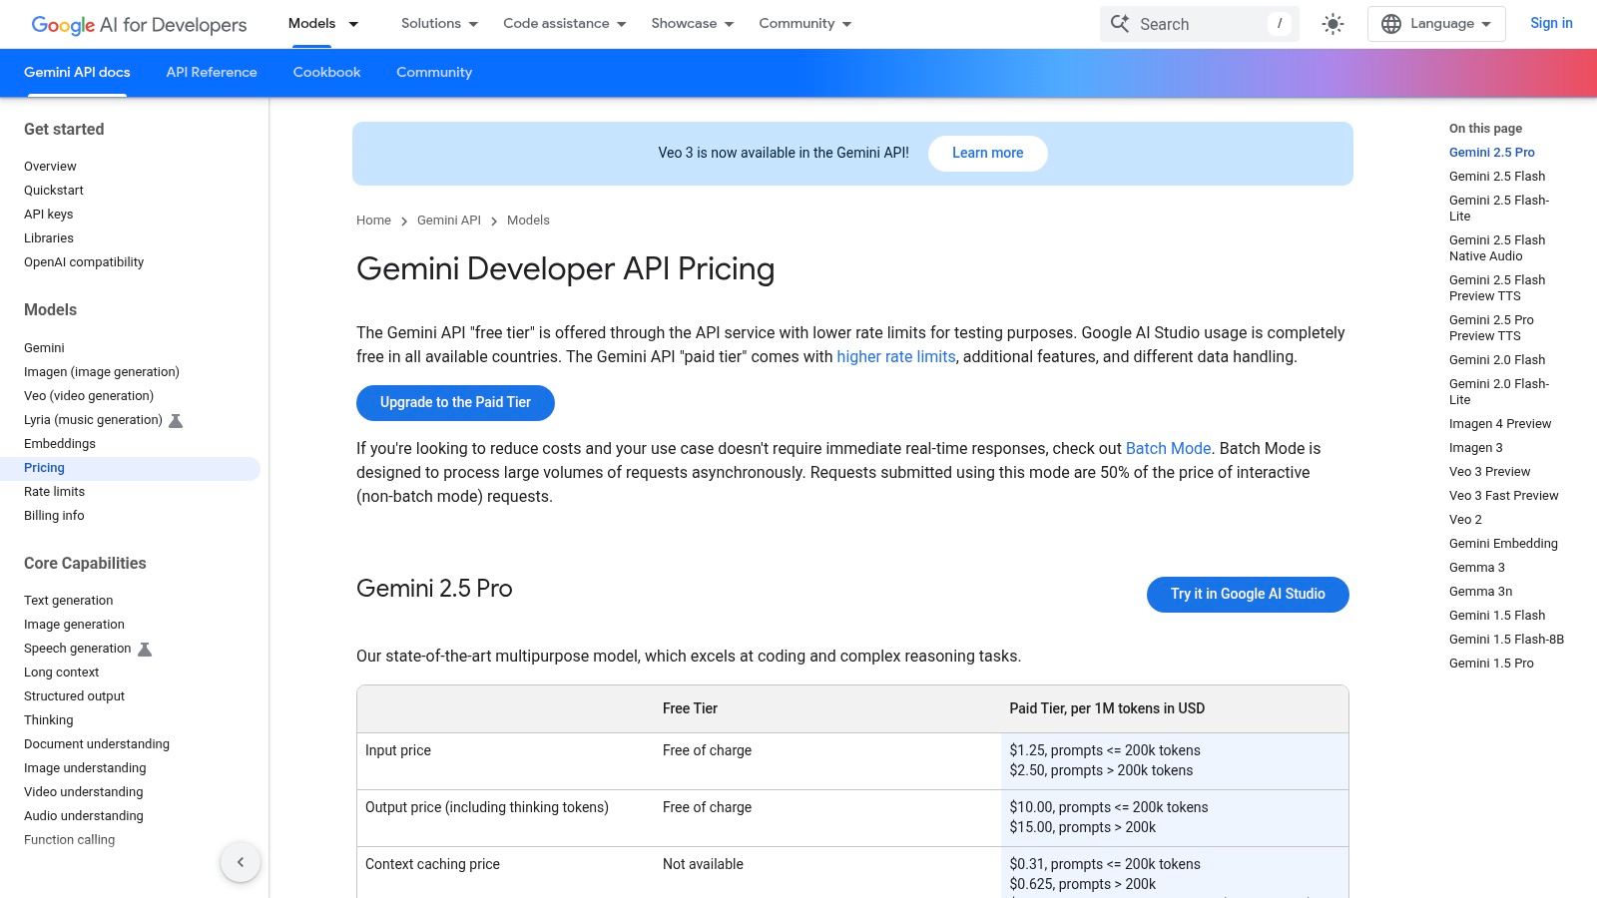Jump to Gemini Embedding section
The height and width of the screenshot is (898, 1597).
point(1503,544)
